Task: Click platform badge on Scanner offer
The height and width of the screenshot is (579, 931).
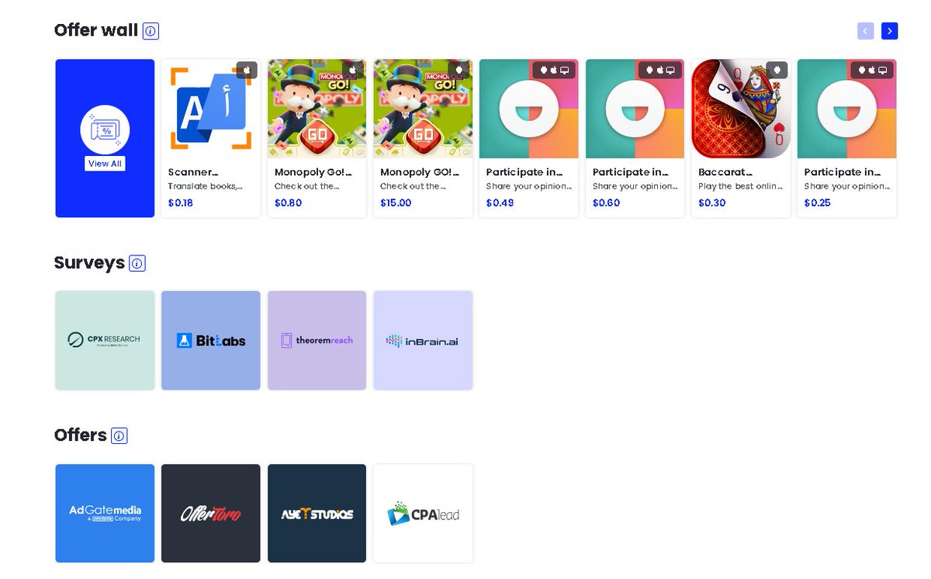Action: [247, 70]
